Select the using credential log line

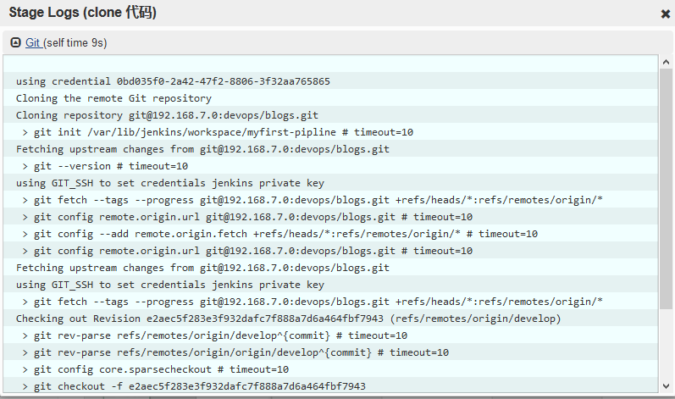(x=173, y=81)
